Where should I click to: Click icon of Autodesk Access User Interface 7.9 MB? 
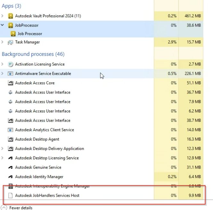pos(11,102)
